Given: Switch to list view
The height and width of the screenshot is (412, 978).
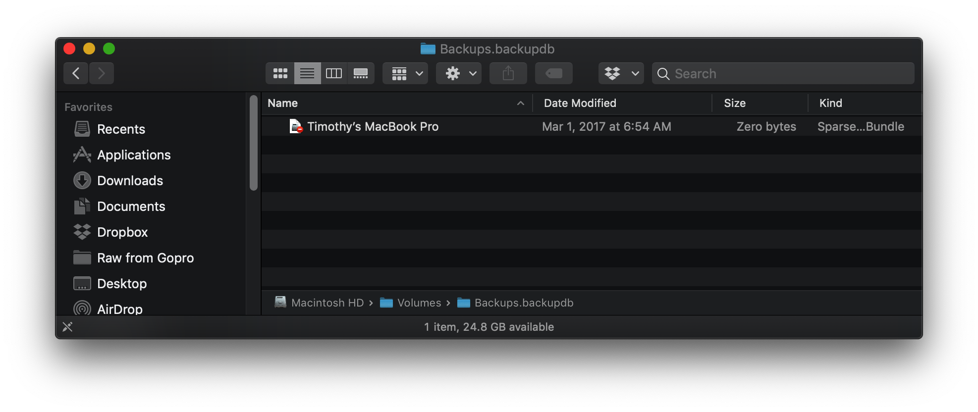Looking at the screenshot, I should tap(307, 73).
